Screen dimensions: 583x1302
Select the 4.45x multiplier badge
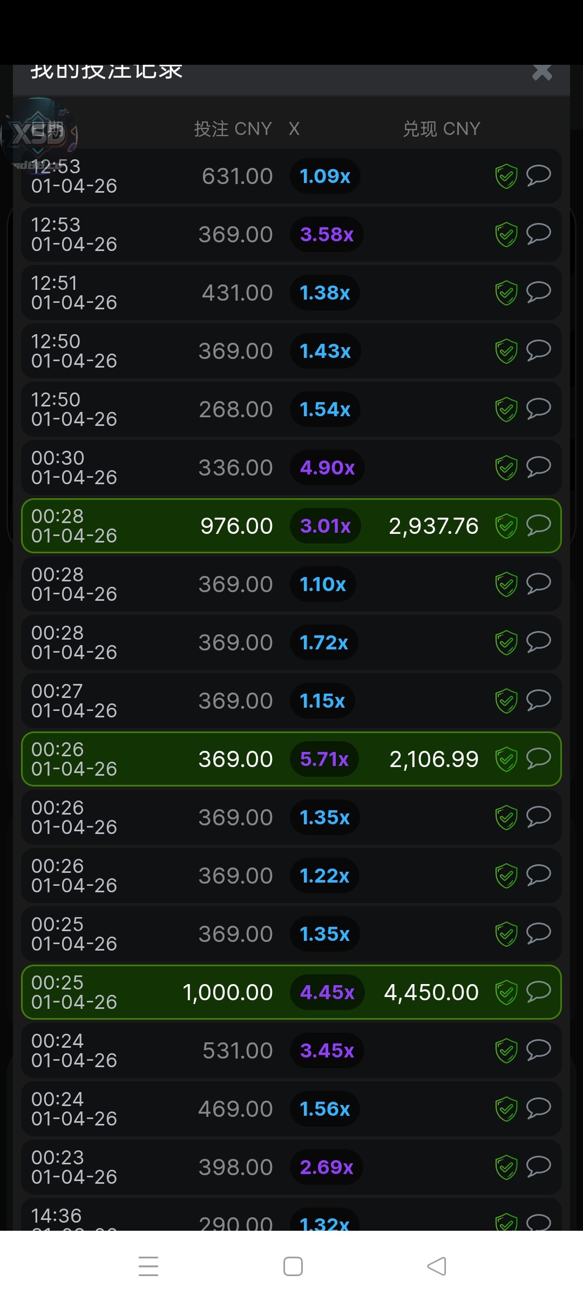click(327, 992)
